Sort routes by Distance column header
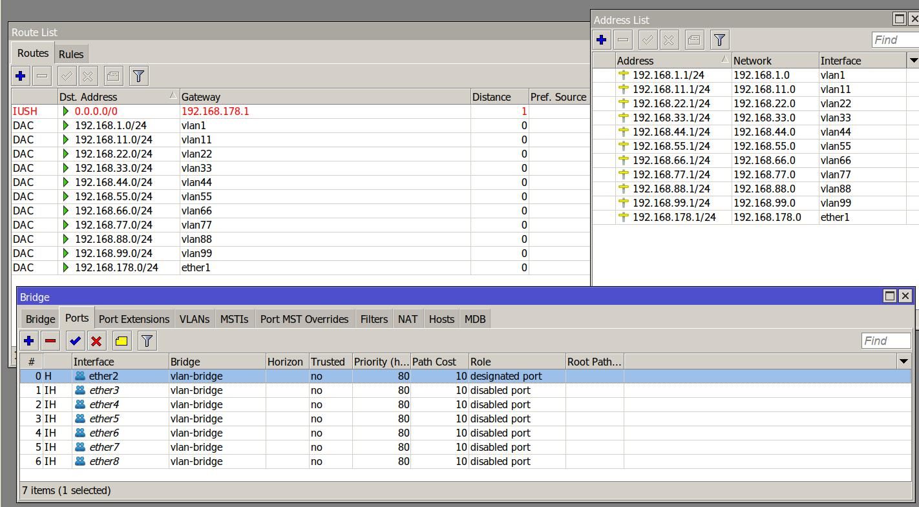Screen dimensions: 919x507 500,97
